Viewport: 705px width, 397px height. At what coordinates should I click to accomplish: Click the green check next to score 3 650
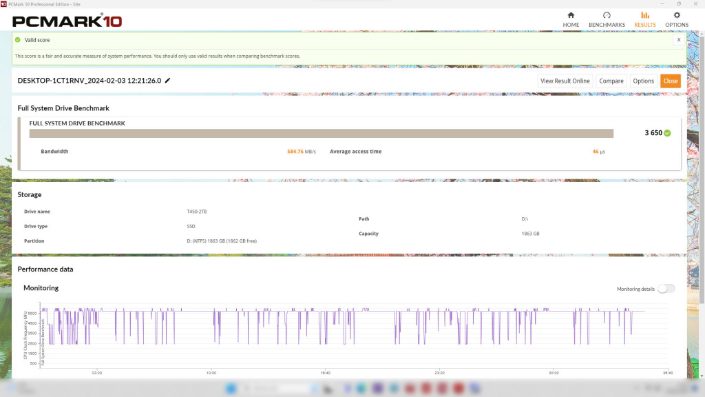(x=667, y=133)
